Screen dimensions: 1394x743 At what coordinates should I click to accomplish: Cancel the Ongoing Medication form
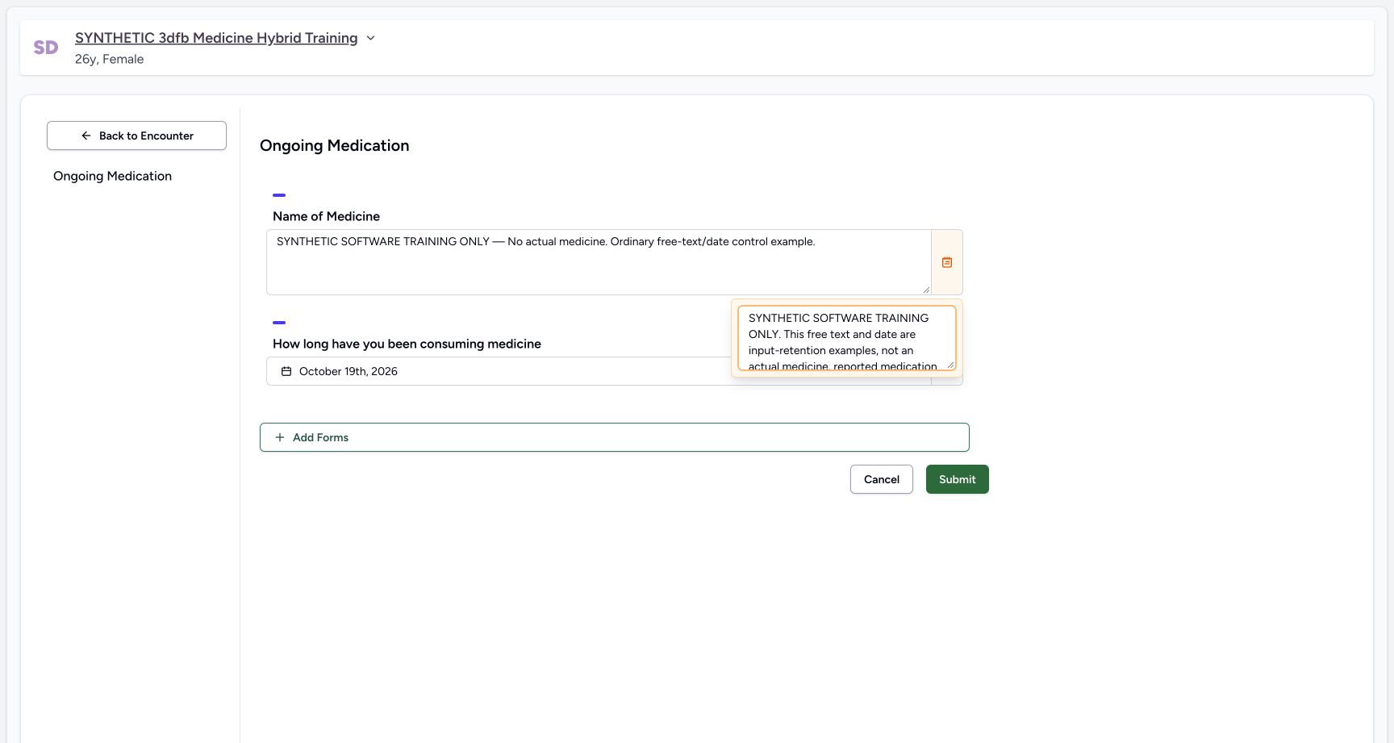pos(882,479)
